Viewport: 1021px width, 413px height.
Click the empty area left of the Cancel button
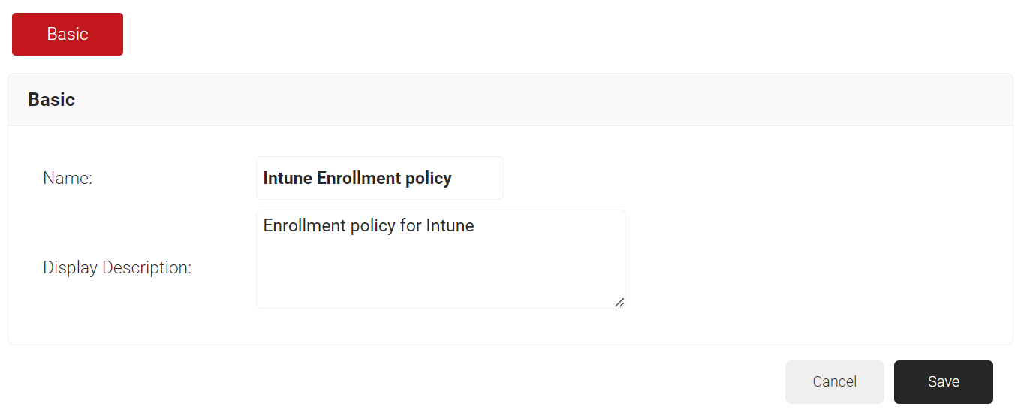pyautogui.click(x=526, y=381)
